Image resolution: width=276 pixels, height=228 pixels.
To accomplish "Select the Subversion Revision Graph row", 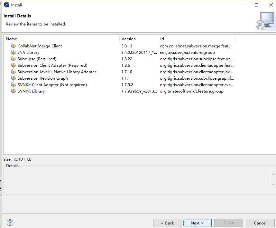I will (x=120, y=78).
